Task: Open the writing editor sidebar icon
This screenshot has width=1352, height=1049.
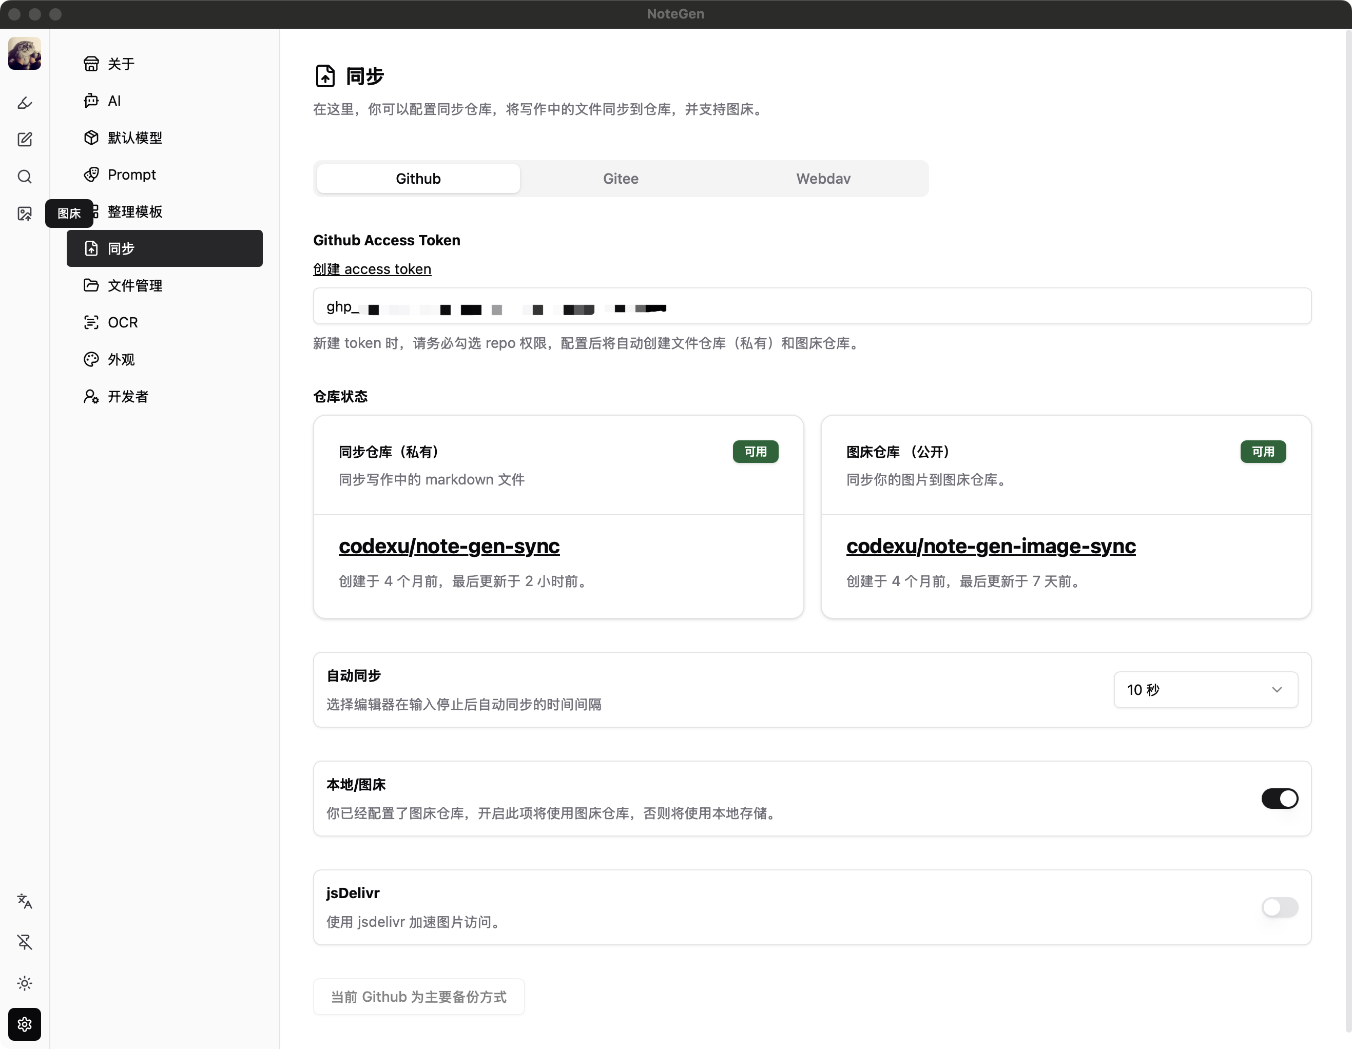Action: 24,140
